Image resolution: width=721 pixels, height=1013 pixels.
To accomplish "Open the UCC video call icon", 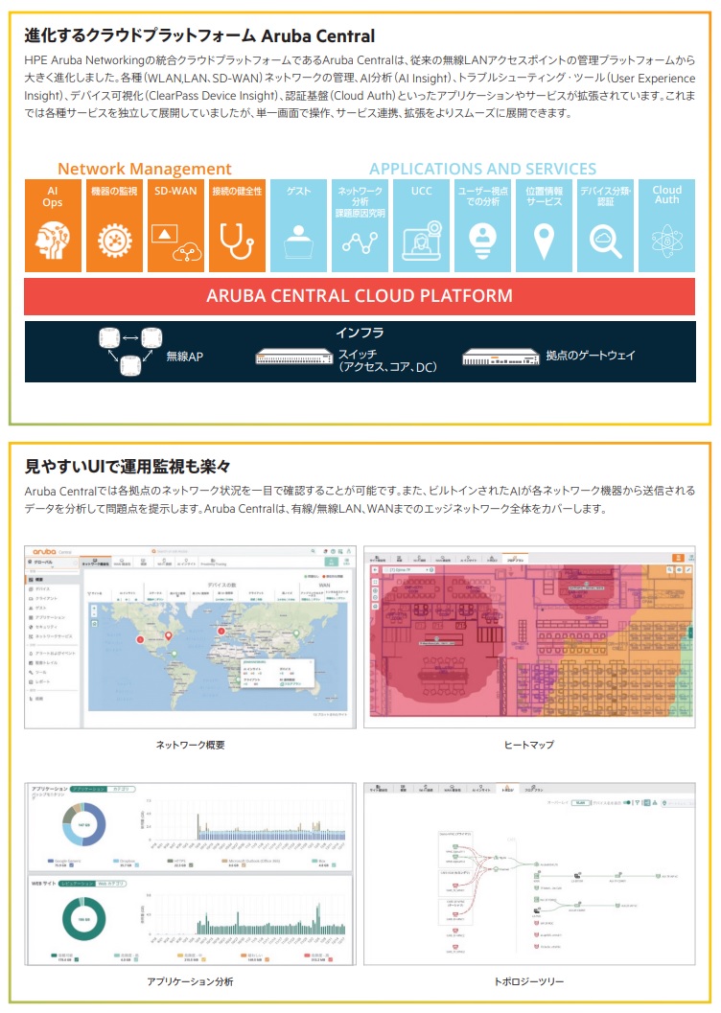I will [x=421, y=241].
